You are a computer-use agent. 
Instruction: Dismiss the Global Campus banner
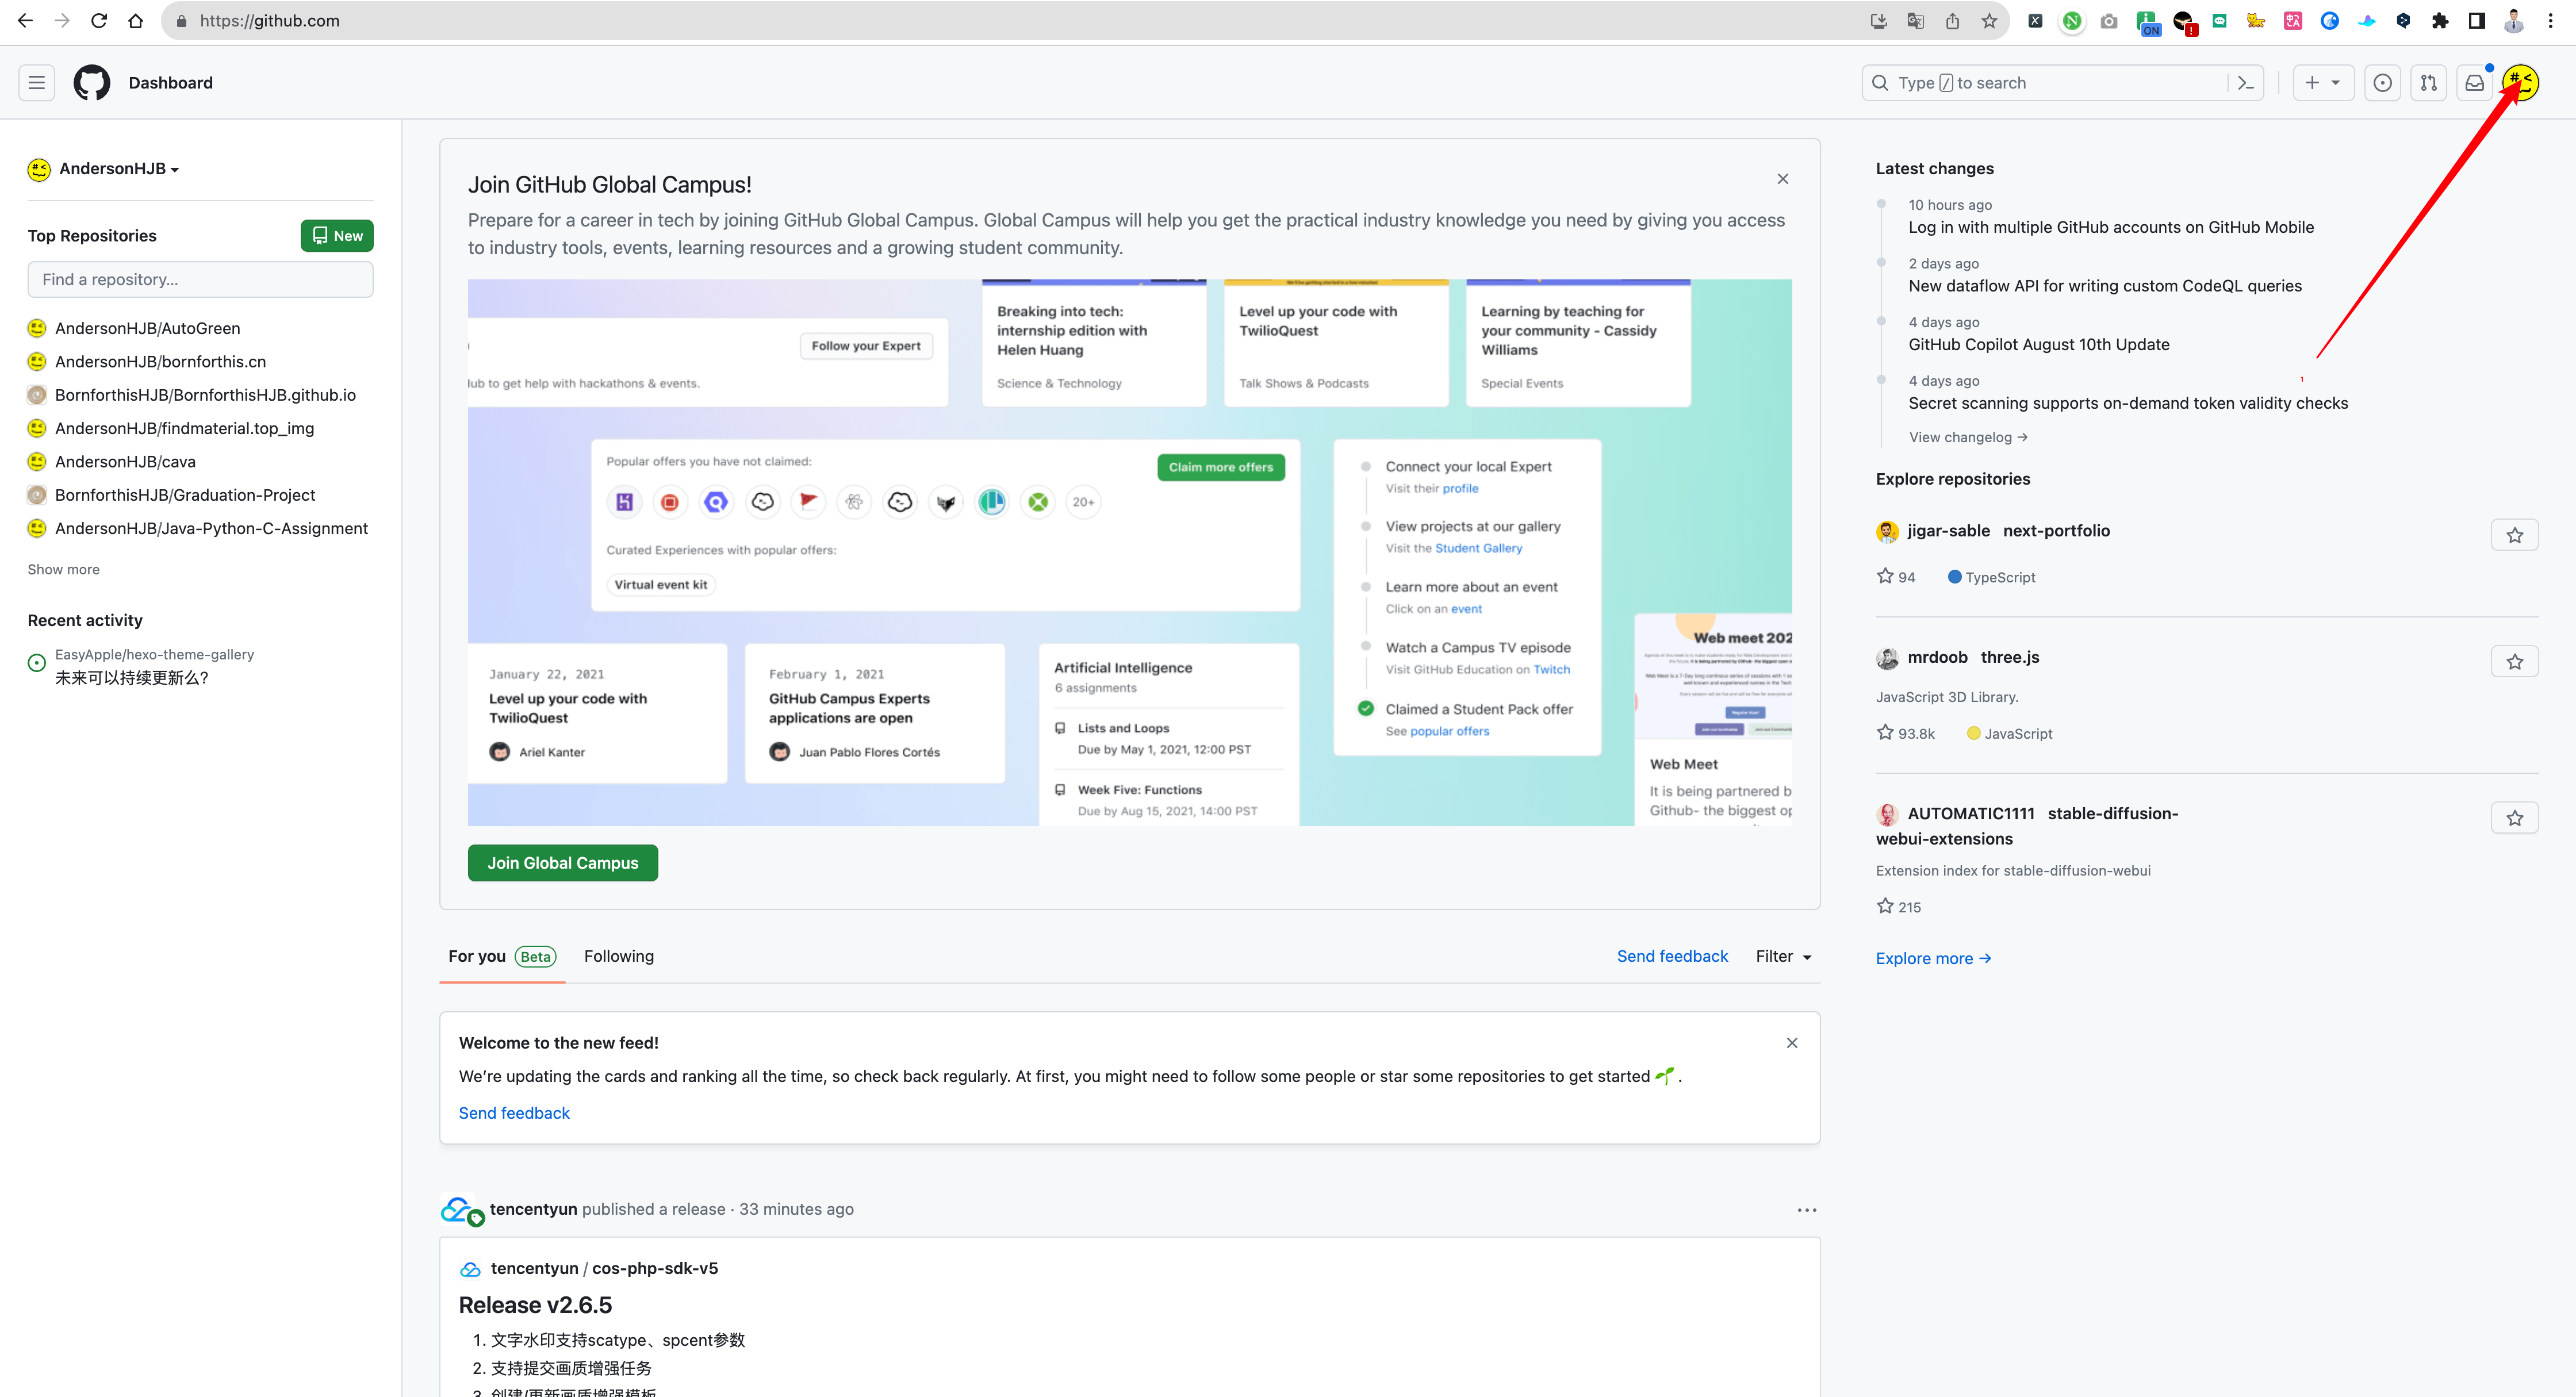pyautogui.click(x=1783, y=179)
